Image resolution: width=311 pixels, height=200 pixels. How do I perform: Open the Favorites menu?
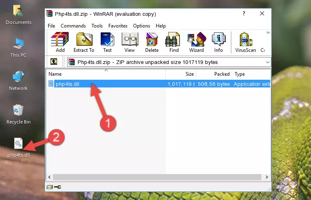tap(118, 26)
